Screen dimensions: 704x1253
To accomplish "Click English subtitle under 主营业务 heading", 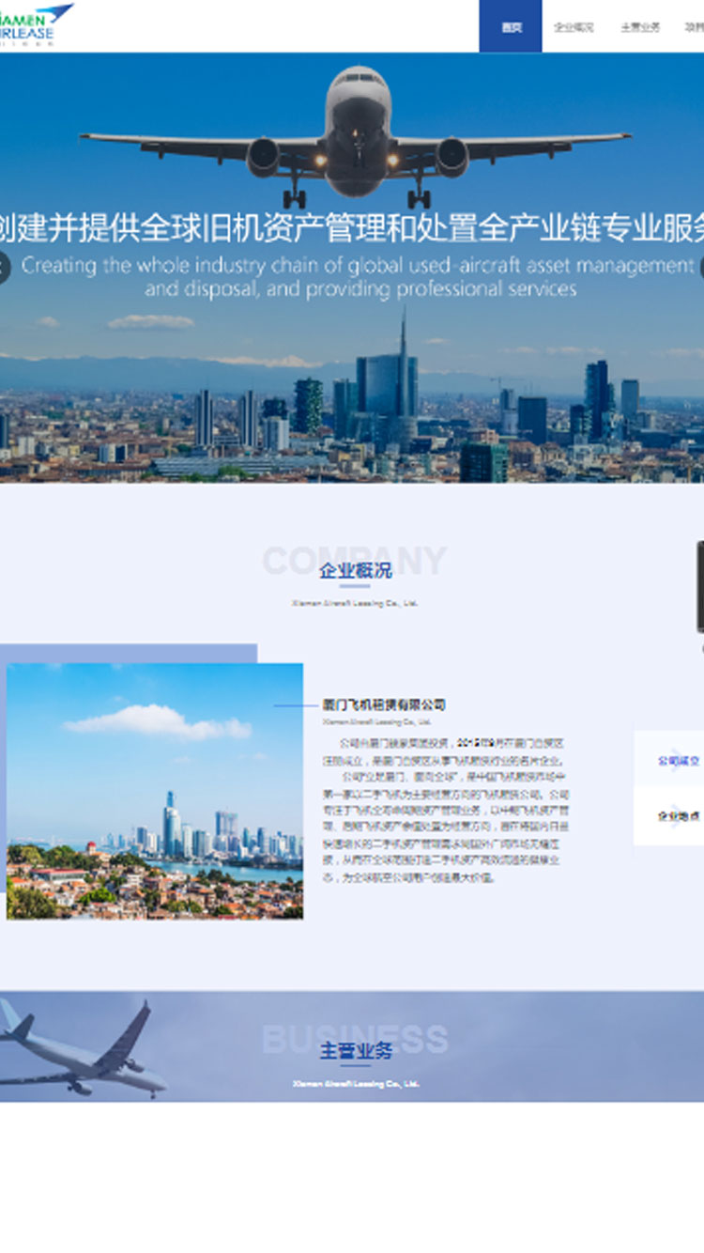I will tap(355, 1083).
